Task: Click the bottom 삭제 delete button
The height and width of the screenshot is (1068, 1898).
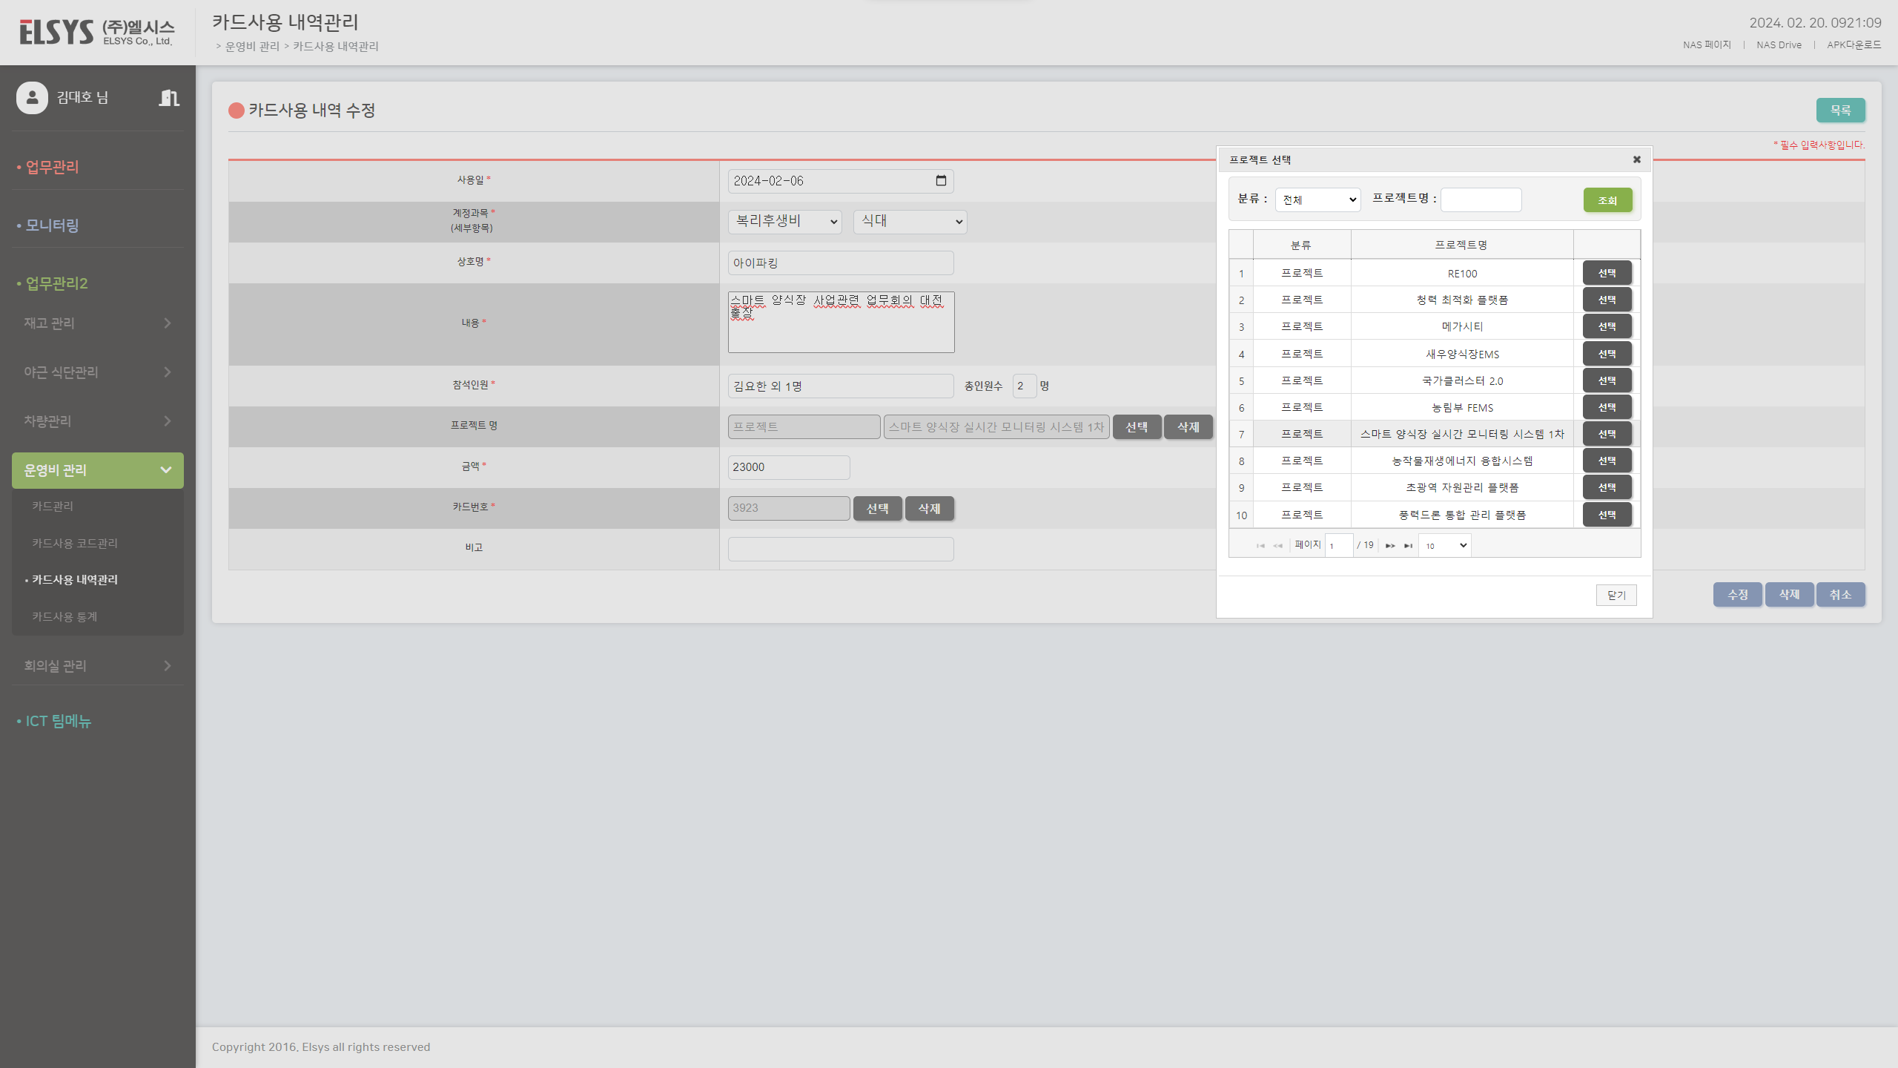Action: [1790, 594]
